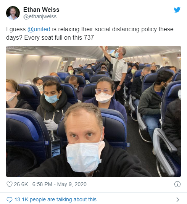
Task: Open the 6:58 PM - May 9, 2020 timestamp
Action: 60,184
